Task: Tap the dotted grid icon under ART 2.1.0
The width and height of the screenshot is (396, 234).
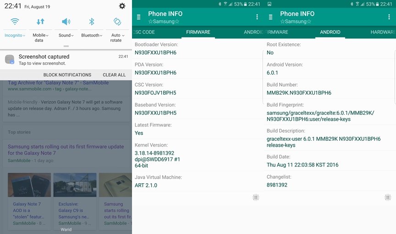Action: point(256,197)
